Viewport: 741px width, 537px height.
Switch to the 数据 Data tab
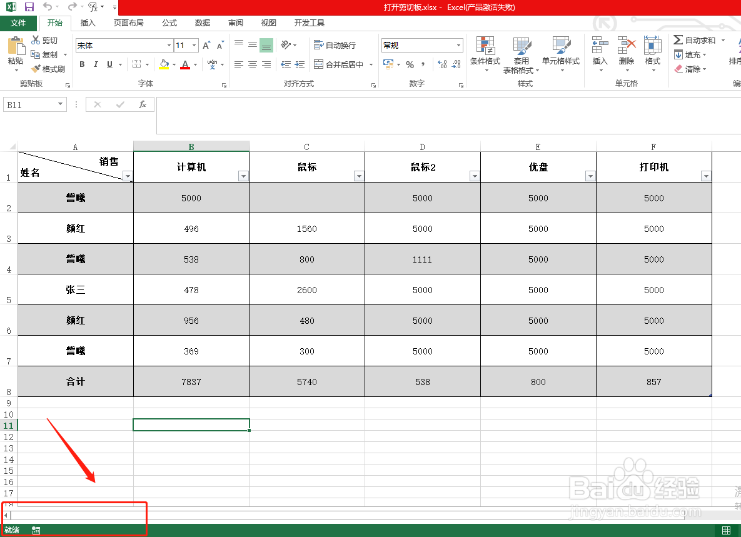point(202,23)
